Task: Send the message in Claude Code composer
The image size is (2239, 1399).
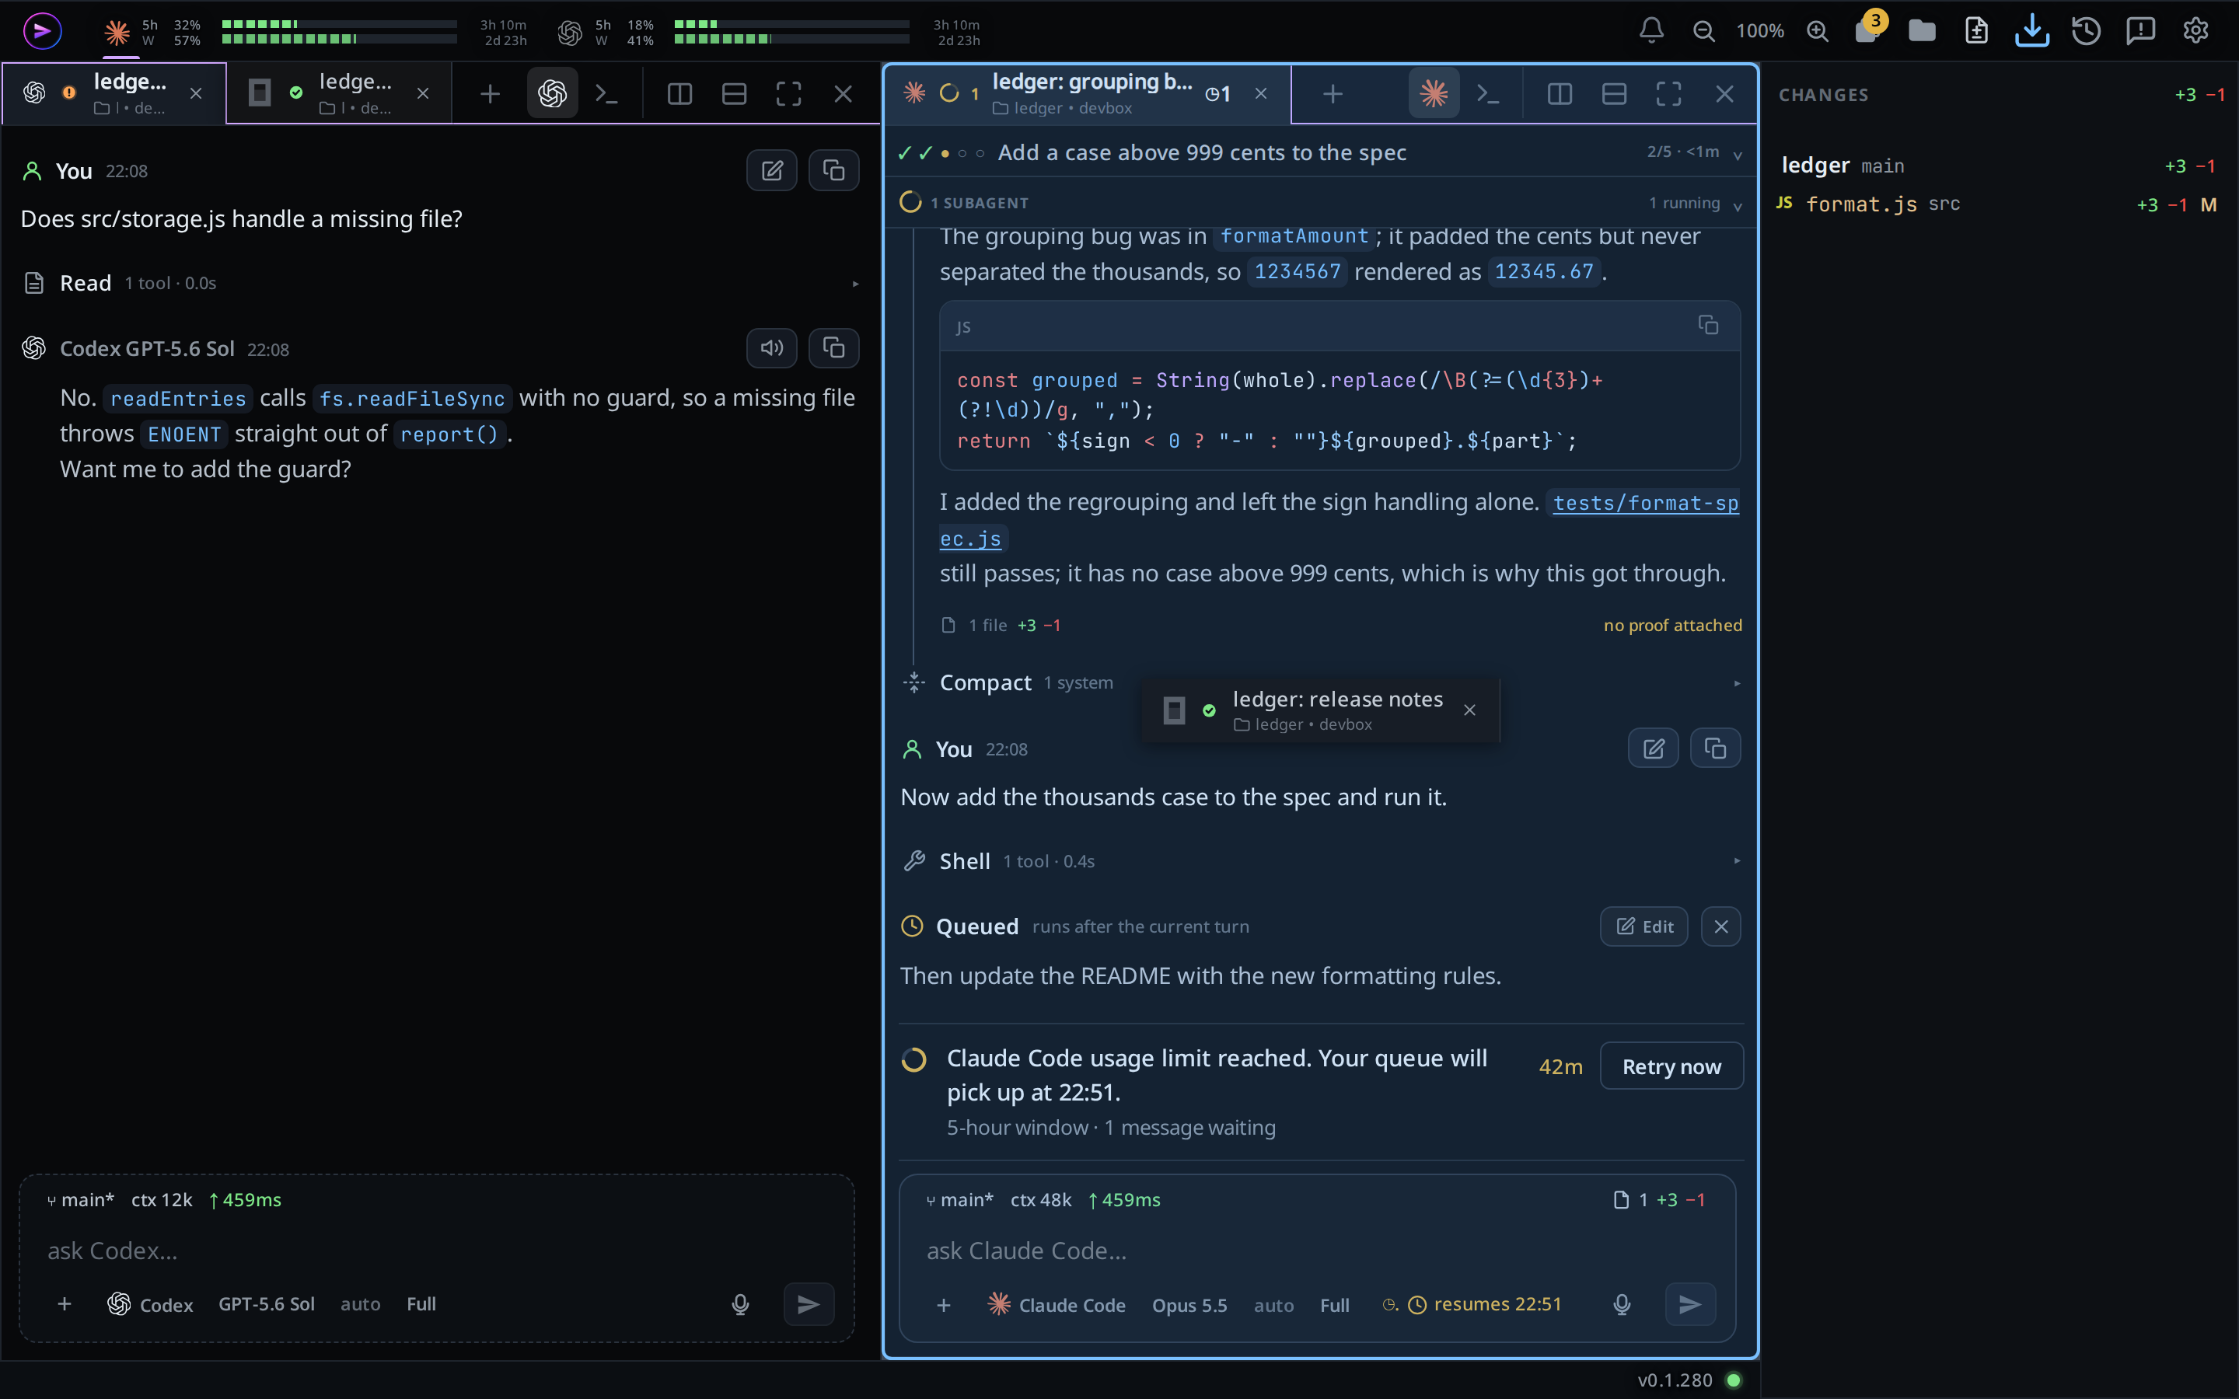Action: tap(1690, 1303)
